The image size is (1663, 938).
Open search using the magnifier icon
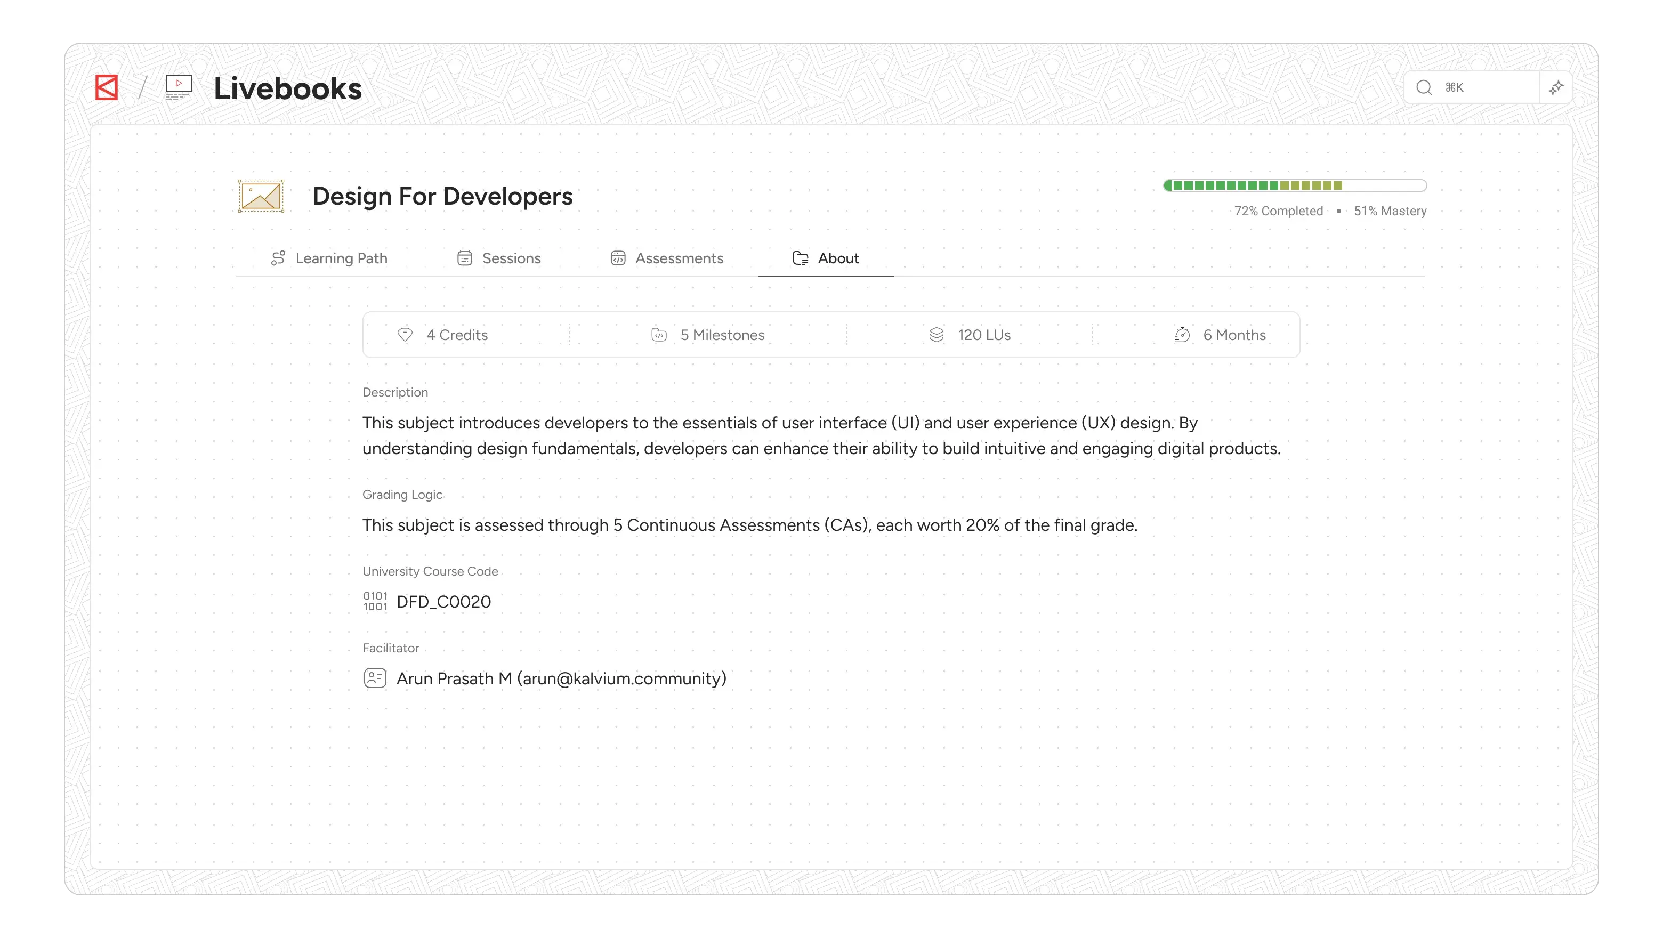pos(1424,87)
